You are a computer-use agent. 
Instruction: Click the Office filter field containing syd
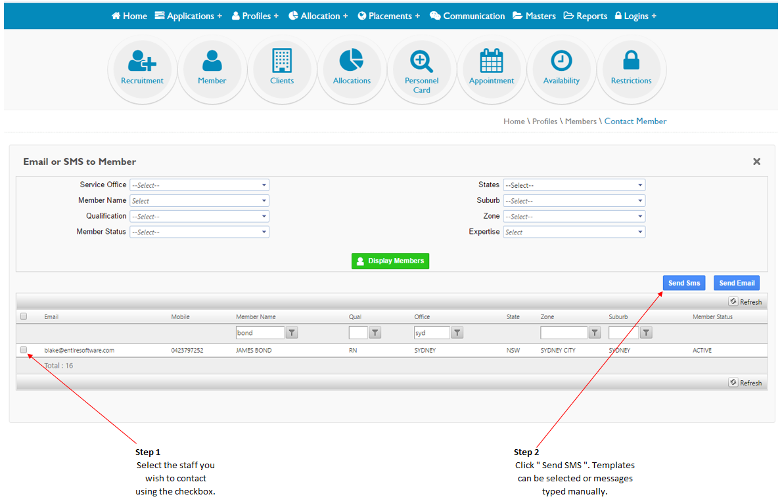click(x=432, y=333)
